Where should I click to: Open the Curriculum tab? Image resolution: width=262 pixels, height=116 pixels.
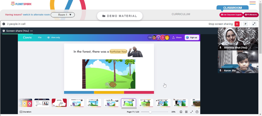click(x=181, y=14)
